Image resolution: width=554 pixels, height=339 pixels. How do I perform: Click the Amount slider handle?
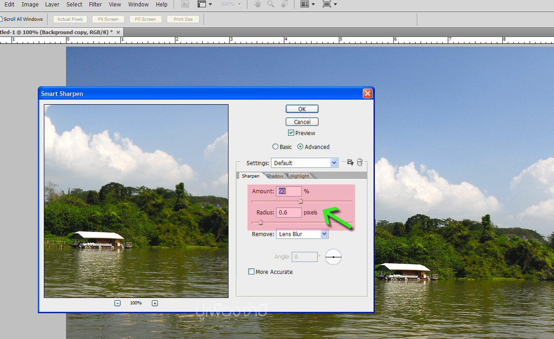click(301, 201)
